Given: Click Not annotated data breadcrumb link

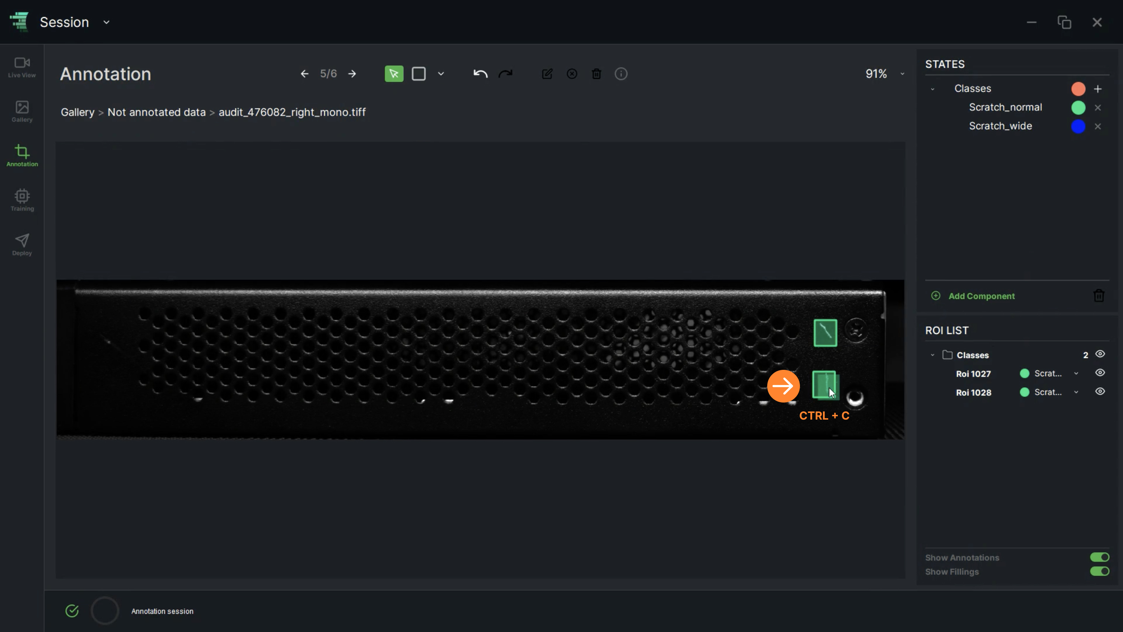Looking at the screenshot, I should pos(156,113).
